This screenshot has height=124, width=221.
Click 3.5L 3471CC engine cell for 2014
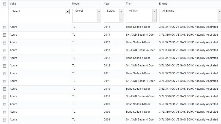coord(189,27)
